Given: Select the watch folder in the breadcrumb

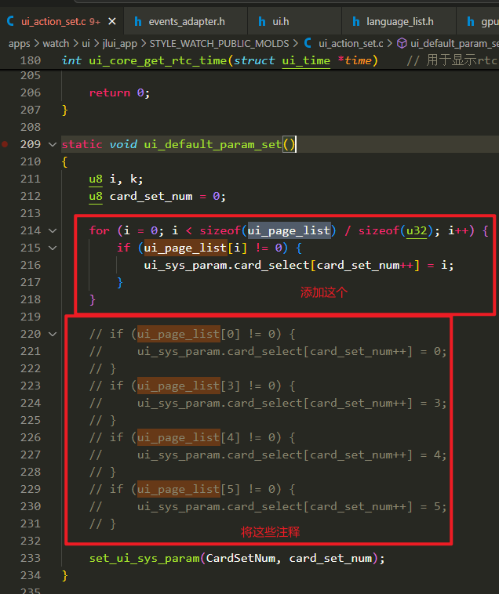Looking at the screenshot, I should tap(56, 44).
